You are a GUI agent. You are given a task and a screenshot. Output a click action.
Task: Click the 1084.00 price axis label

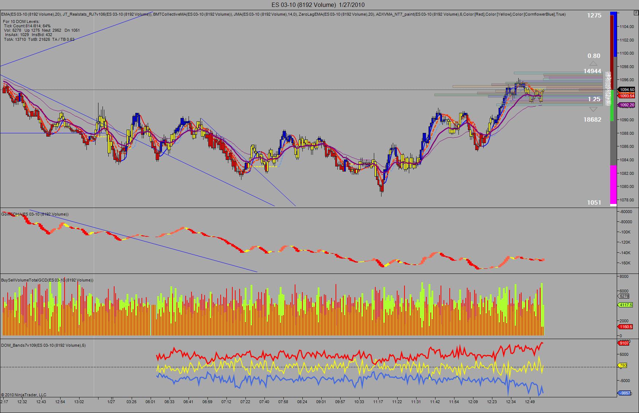(x=626, y=160)
